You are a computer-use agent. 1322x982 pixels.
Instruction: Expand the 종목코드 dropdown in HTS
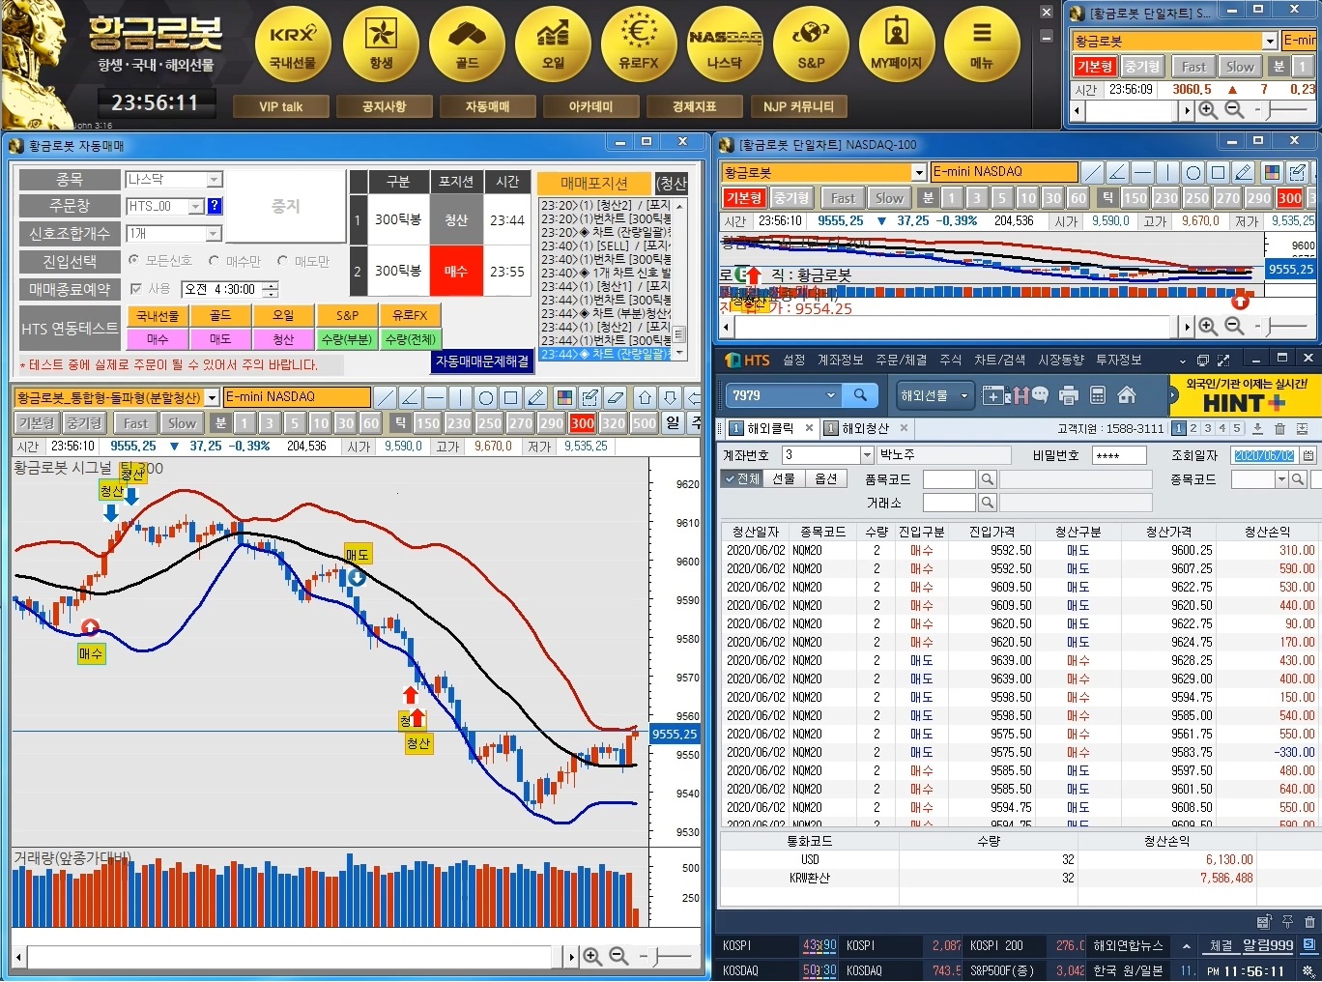coord(1282,478)
